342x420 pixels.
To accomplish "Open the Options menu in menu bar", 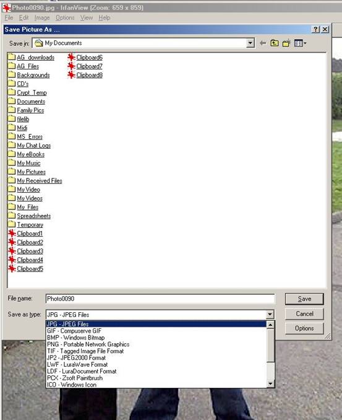I will [x=65, y=18].
